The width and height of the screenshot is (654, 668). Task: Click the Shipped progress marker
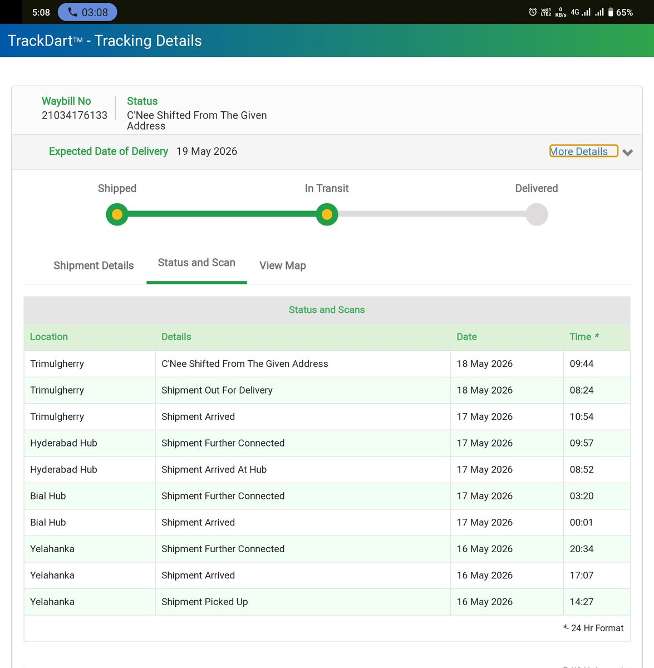point(117,214)
